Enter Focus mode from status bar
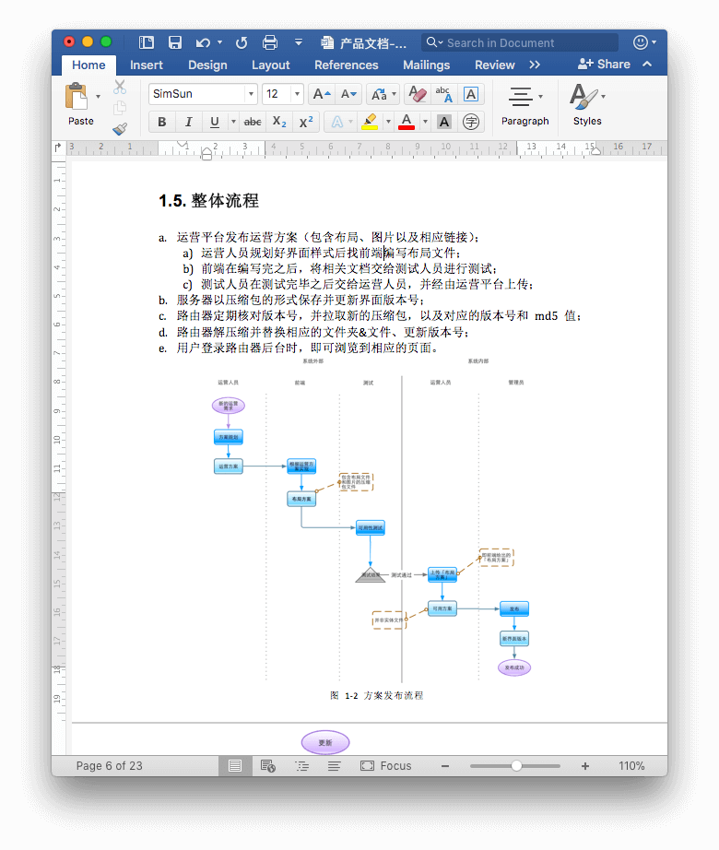This screenshot has width=719, height=850. tap(386, 766)
